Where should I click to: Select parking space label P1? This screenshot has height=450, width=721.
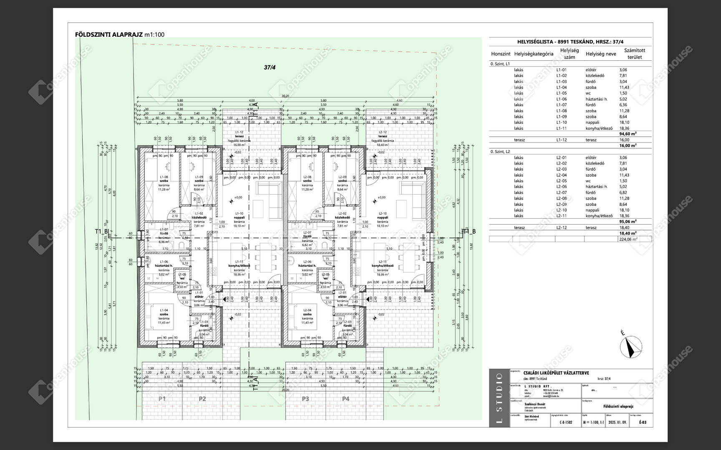(162, 399)
